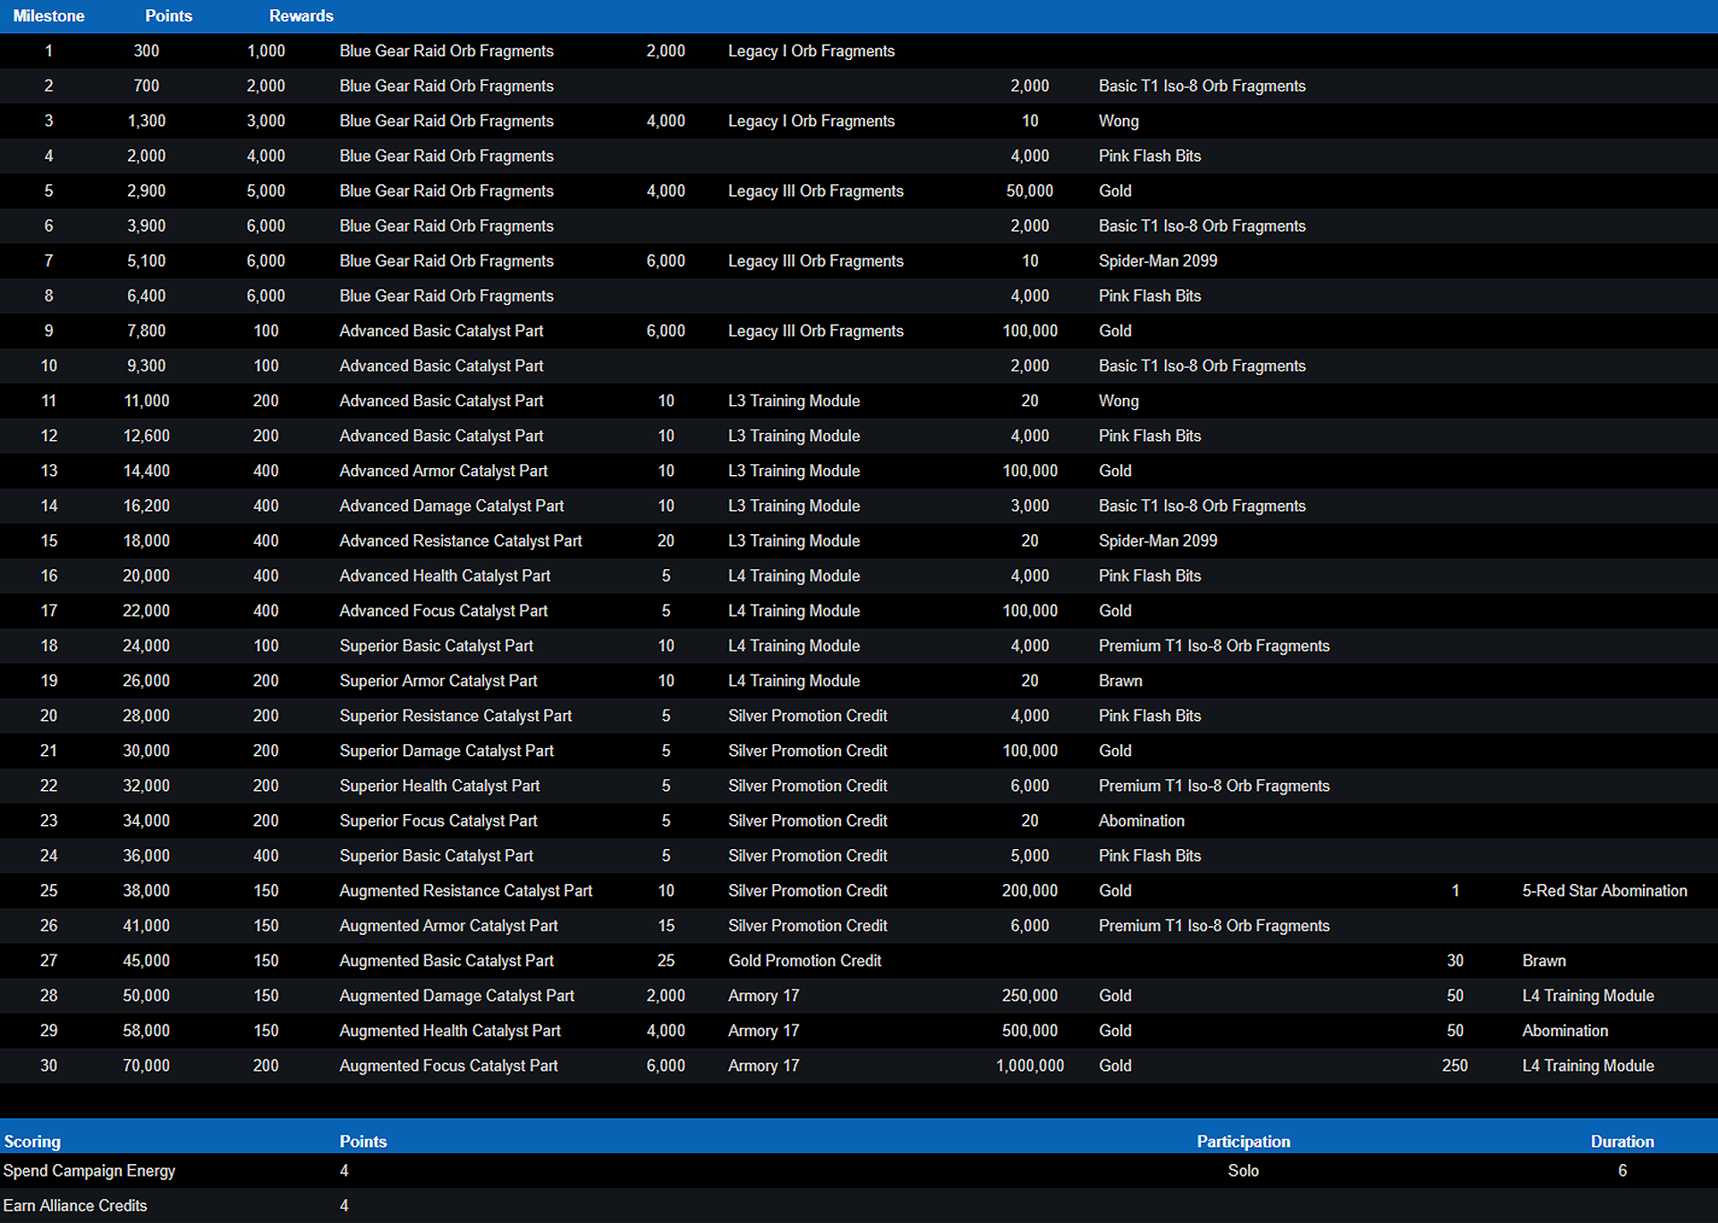Click the Duration header label
Viewport: 1718px width, 1223px height.
click(x=1621, y=1142)
